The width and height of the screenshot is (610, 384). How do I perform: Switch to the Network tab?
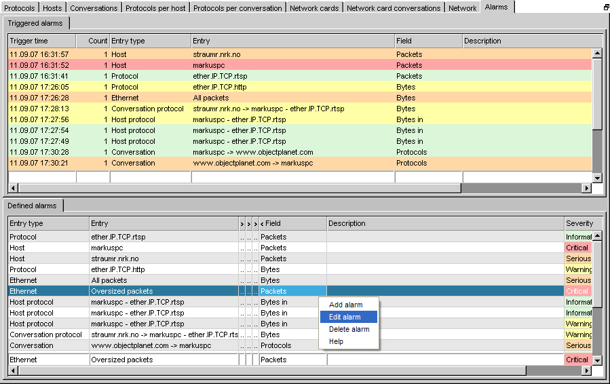coord(463,7)
